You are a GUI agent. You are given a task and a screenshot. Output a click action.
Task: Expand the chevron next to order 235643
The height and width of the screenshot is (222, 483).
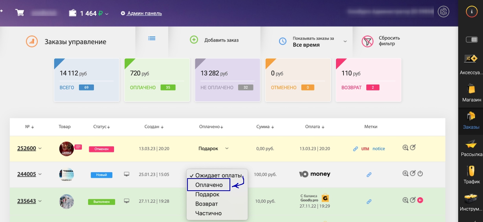pos(40,201)
